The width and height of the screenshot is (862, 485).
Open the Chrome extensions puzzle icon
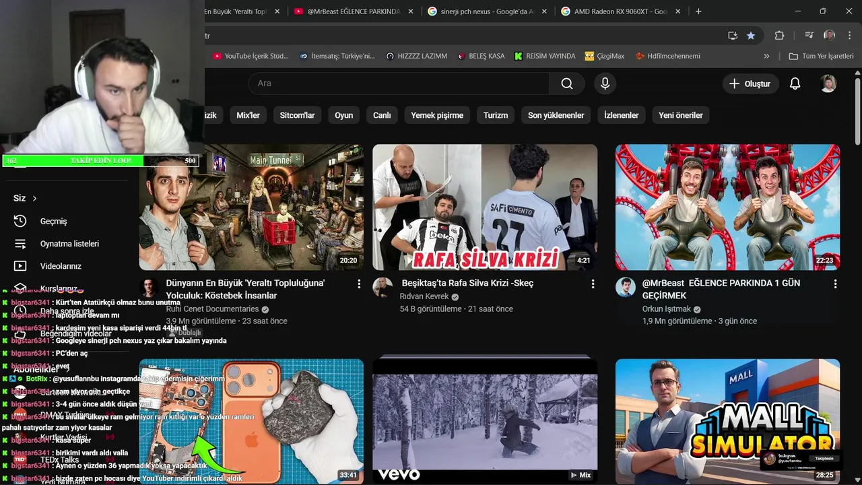click(x=779, y=36)
